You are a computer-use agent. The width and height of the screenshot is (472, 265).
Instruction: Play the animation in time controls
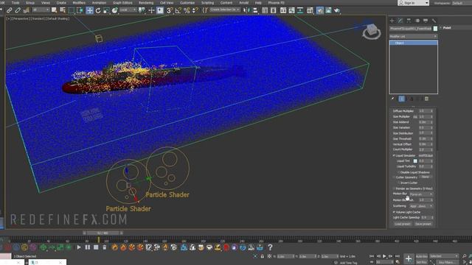pos(384,256)
